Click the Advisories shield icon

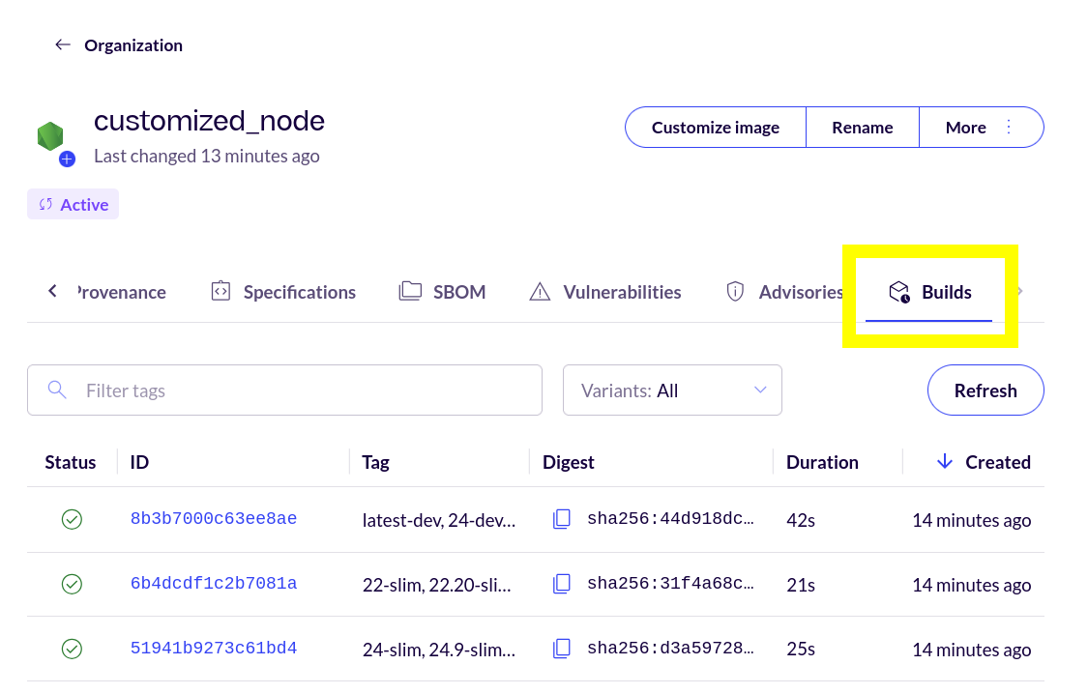coord(735,291)
